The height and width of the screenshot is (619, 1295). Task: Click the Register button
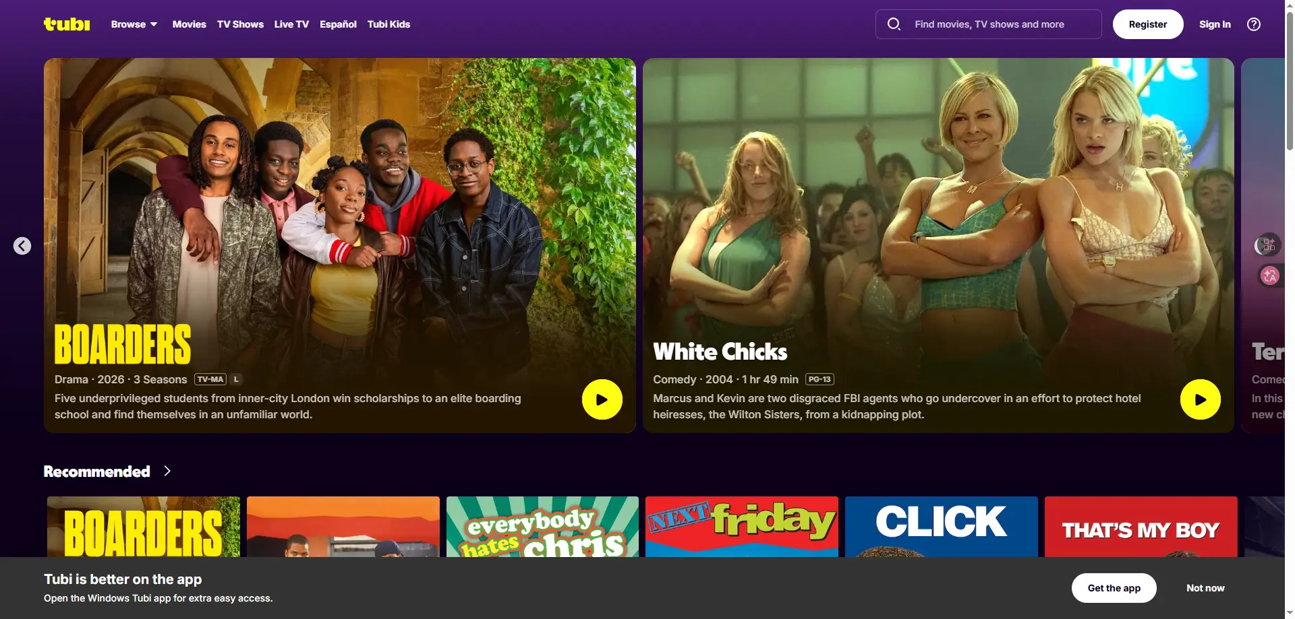pos(1147,24)
